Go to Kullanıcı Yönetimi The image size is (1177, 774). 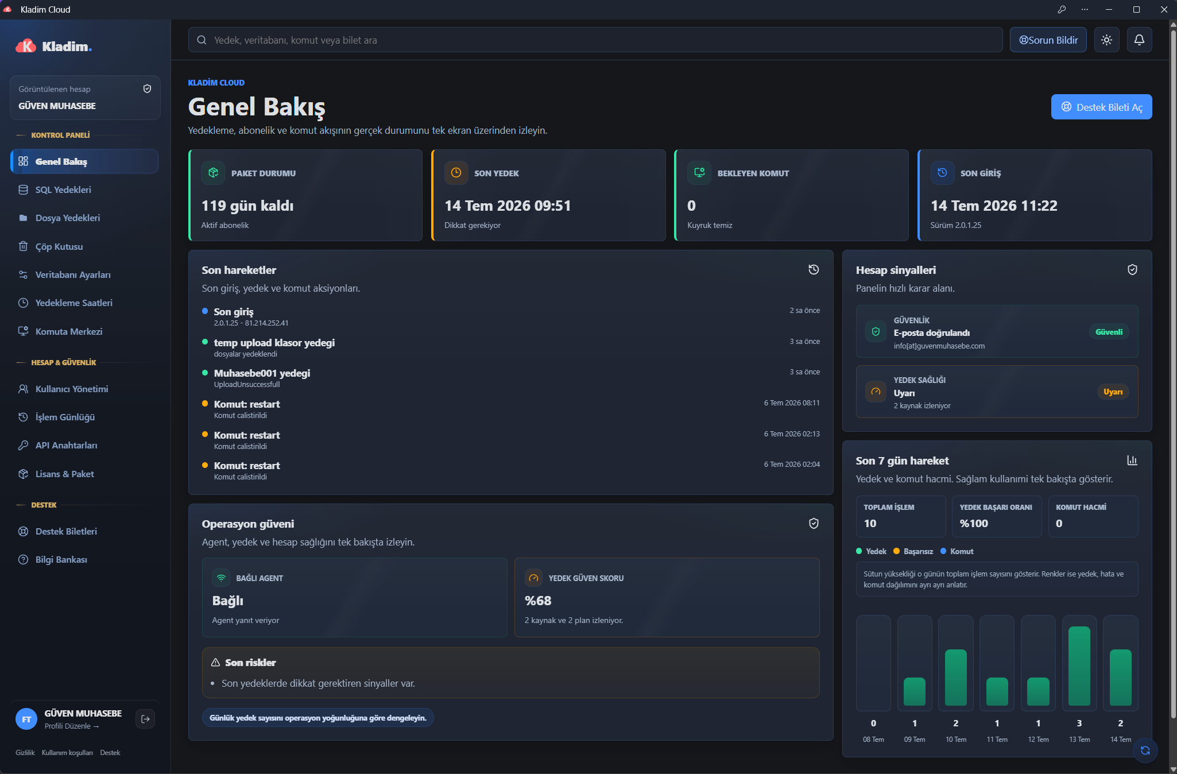(x=84, y=389)
